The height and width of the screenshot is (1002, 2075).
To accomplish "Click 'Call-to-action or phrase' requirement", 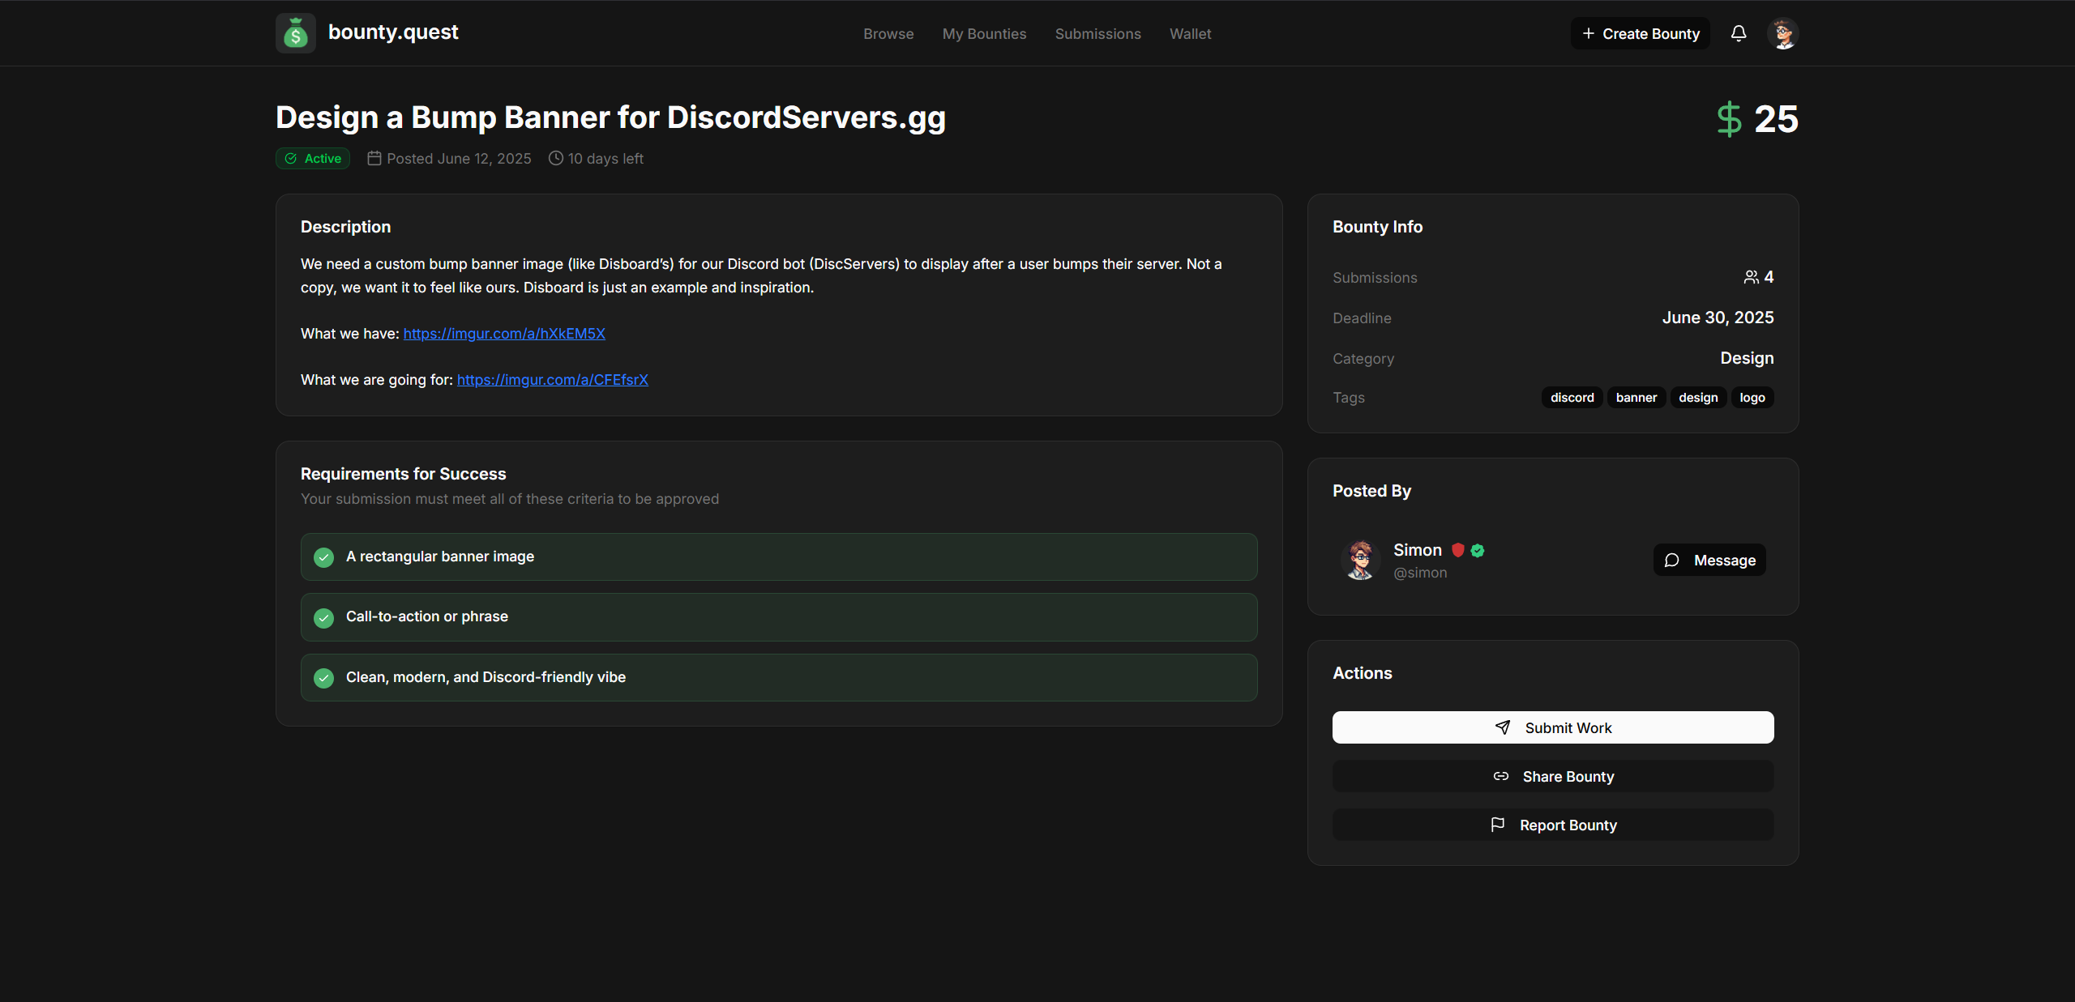I will pos(779,617).
